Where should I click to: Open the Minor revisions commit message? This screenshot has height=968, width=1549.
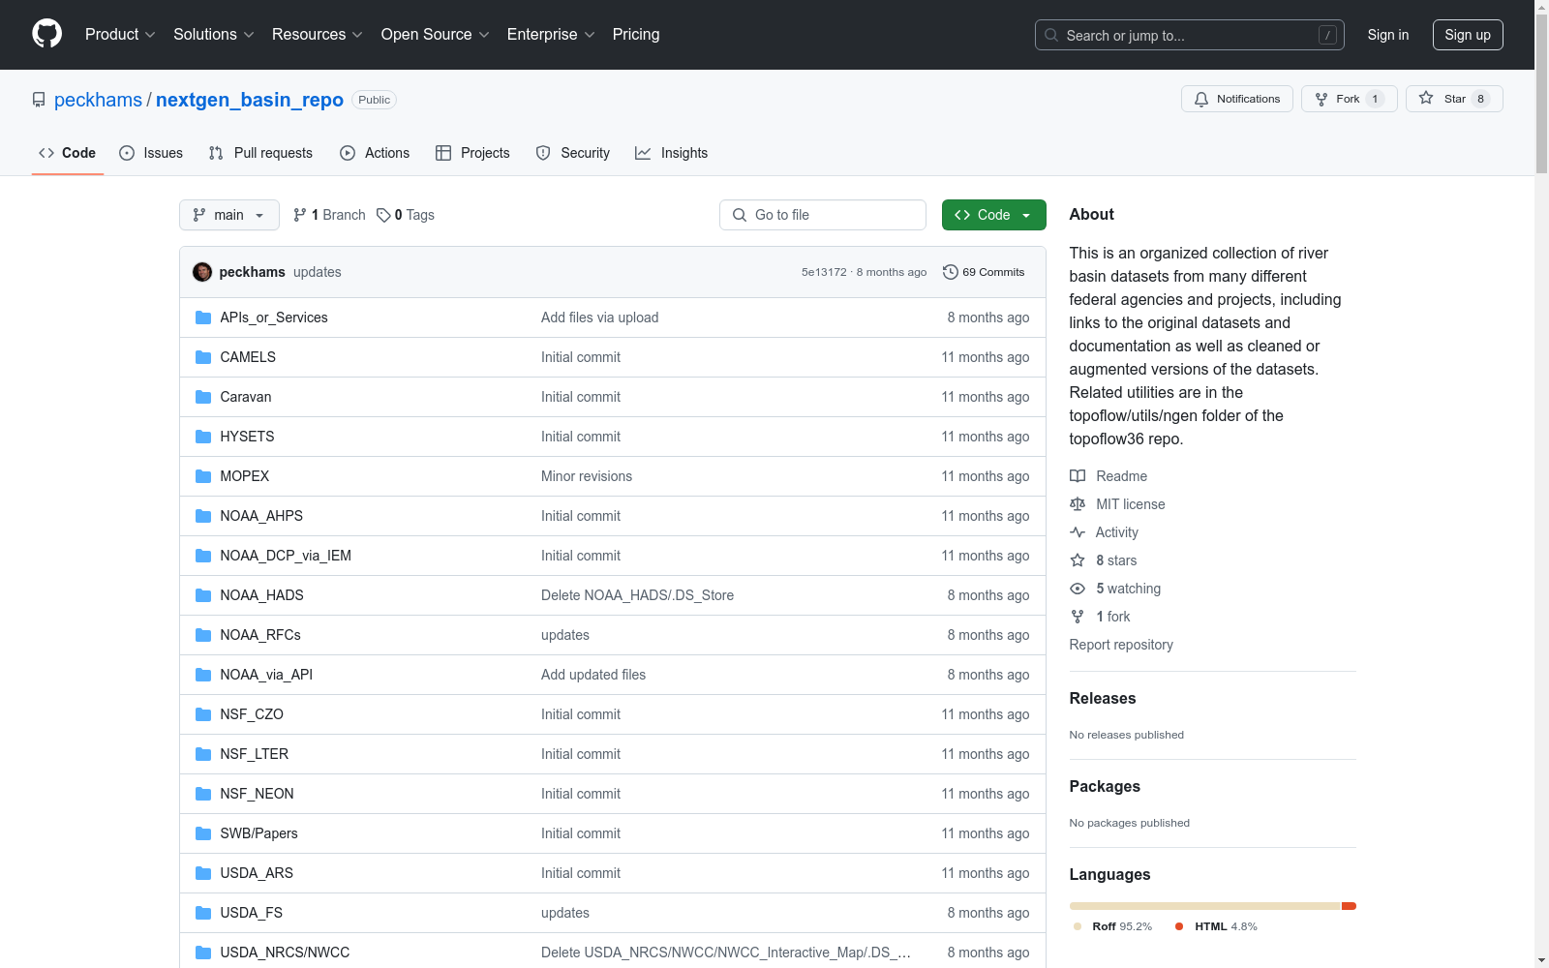tap(587, 476)
